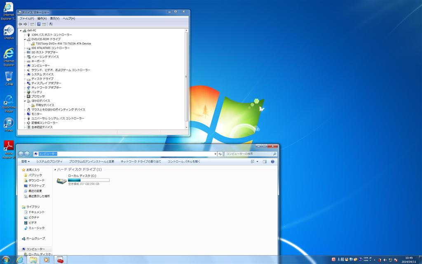Screen dimensions: 422x264
Task: Open the 整理 dropdown in Explorer
Action: (x=25, y=162)
